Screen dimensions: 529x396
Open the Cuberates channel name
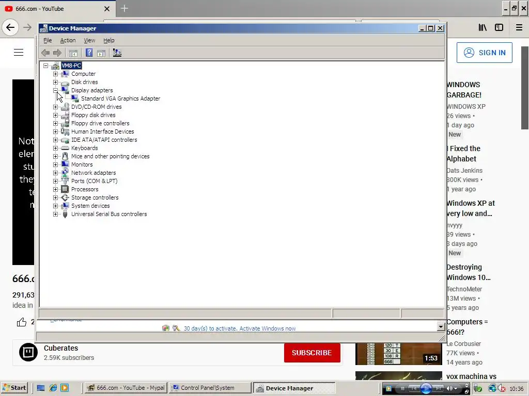(x=61, y=348)
